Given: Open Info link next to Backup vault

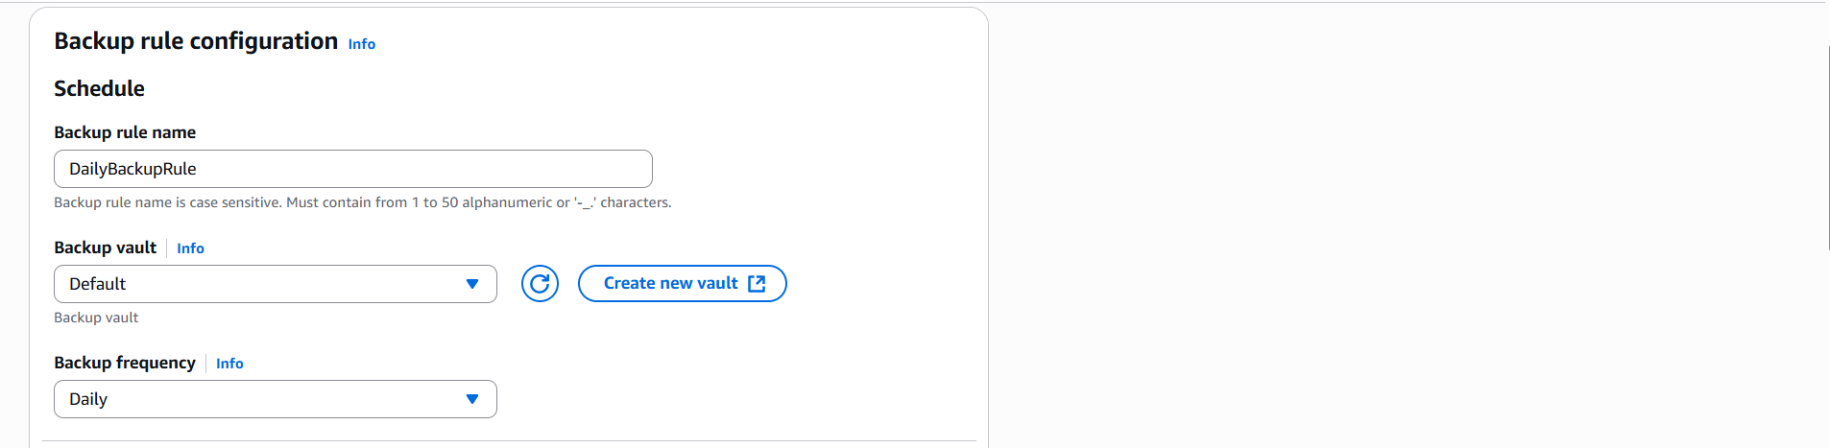Looking at the screenshot, I should pos(190,248).
